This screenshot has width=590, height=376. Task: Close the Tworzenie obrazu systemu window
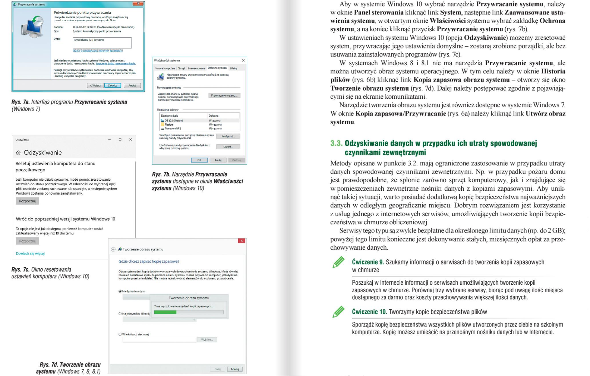(242, 241)
